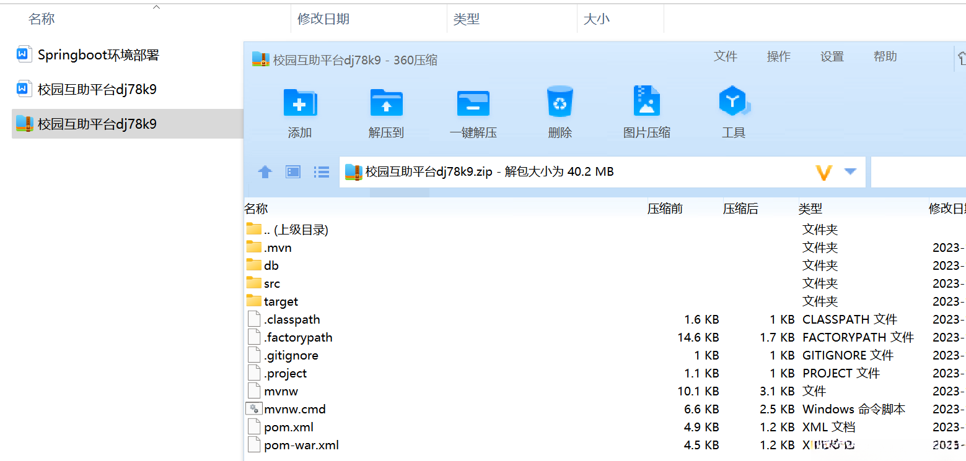Sort Explorer files by 大小 column
Viewport: 966px width, 461px height.
click(x=597, y=19)
